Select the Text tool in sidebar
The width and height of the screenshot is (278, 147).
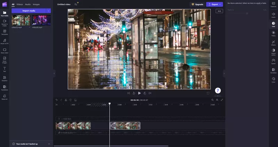point(5,69)
